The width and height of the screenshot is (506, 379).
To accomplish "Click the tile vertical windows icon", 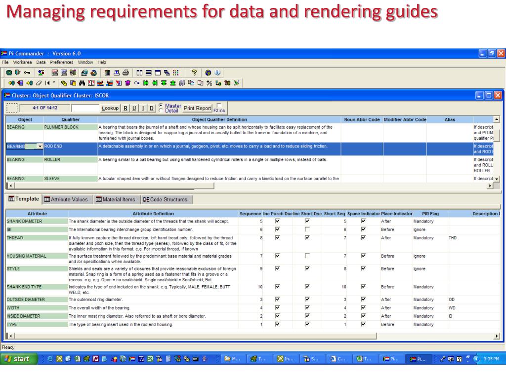I will click(139, 73).
